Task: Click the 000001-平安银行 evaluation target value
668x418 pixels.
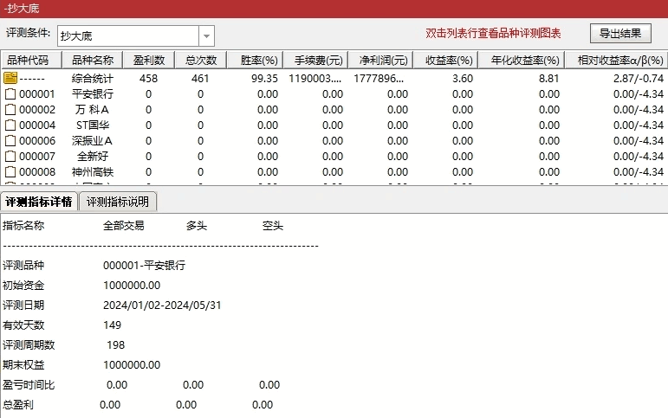Action: 144,265
